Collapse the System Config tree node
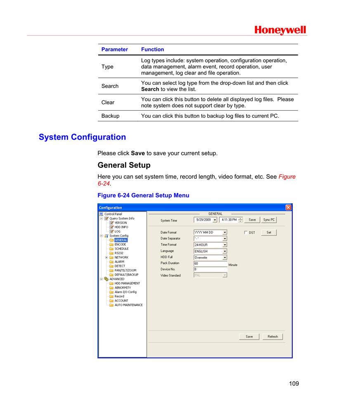 pyautogui.click(x=101, y=236)
